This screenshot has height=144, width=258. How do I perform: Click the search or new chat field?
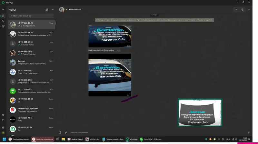click(32, 15)
